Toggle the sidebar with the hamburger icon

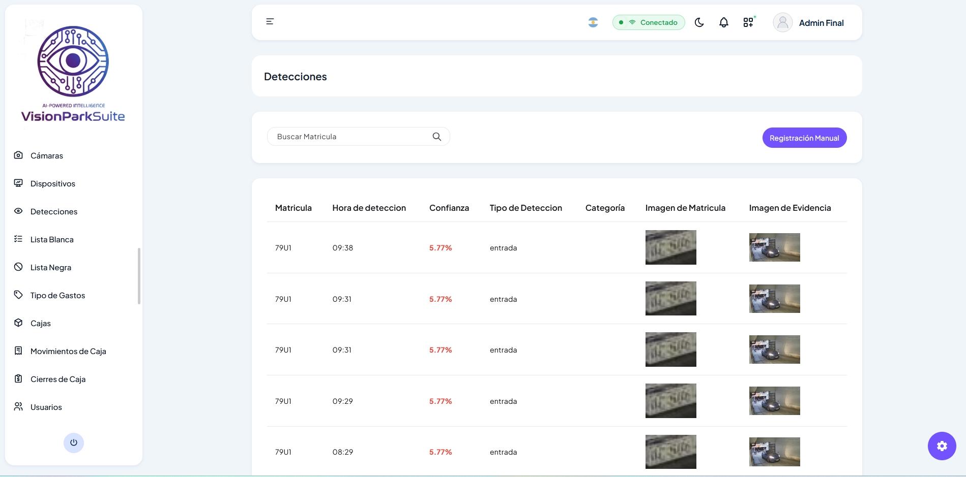pos(270,21)
